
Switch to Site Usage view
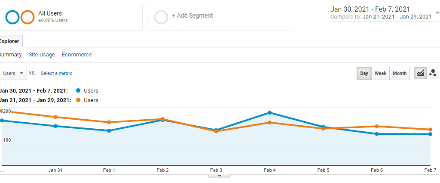point(42,55)
